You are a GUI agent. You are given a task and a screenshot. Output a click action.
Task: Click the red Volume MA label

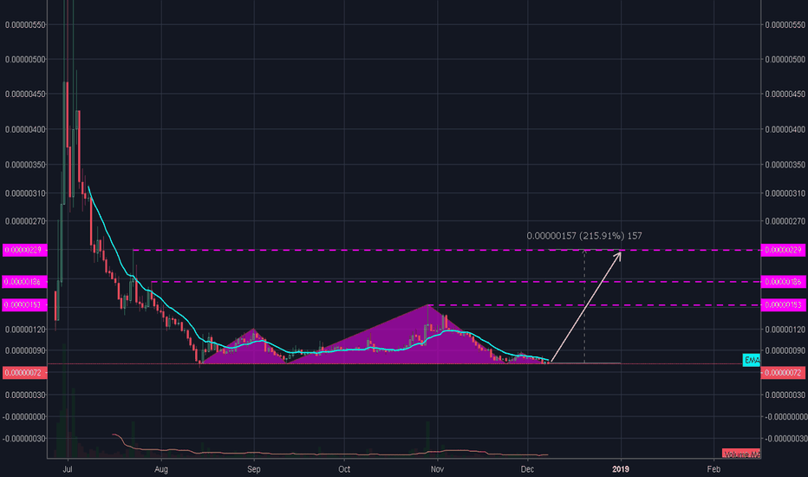pyautogui.click(x=741, y=454)
